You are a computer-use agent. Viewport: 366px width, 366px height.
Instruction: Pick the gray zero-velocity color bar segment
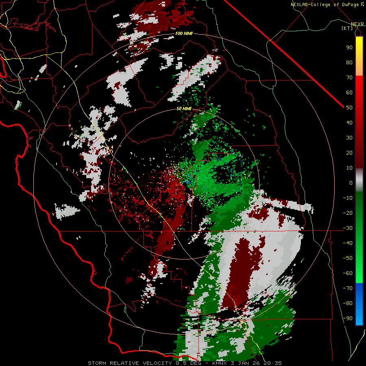coord(359,180)
